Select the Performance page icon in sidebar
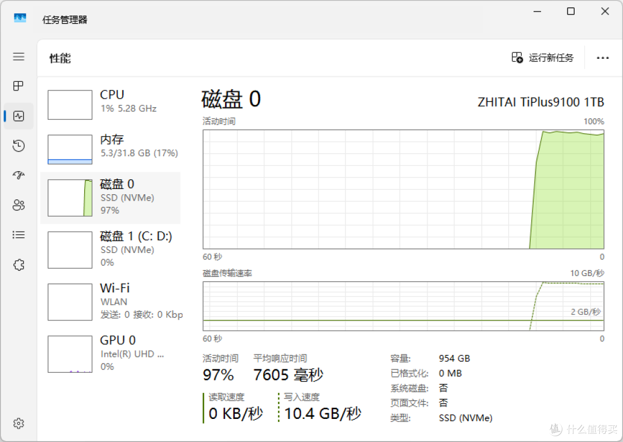This screenshot has width=623, height=442. click(x=18, y=116)
